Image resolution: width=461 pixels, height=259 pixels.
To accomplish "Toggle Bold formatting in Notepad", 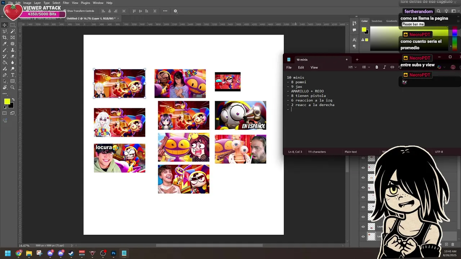I will 377,67.
